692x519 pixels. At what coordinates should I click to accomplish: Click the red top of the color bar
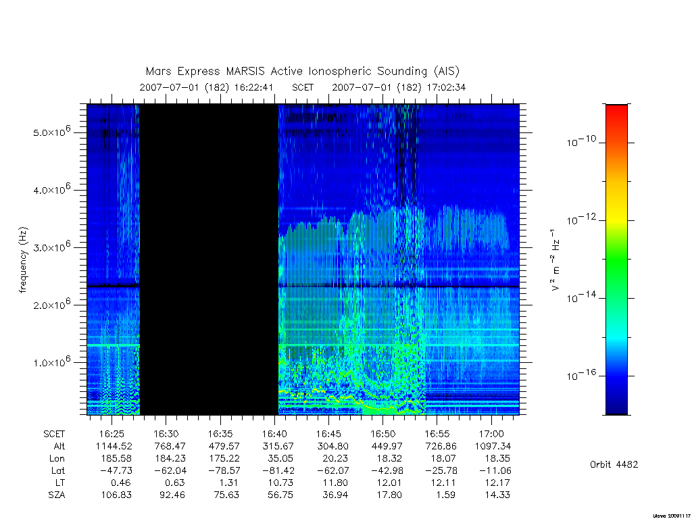(616, 110)
